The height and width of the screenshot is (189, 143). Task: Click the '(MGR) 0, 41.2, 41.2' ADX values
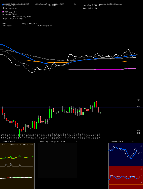[29, 23]
